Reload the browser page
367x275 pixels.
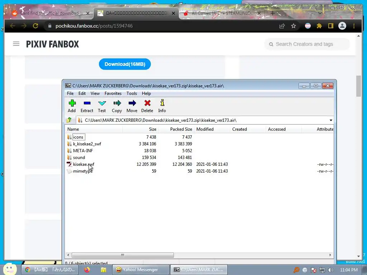click(35, 26)
